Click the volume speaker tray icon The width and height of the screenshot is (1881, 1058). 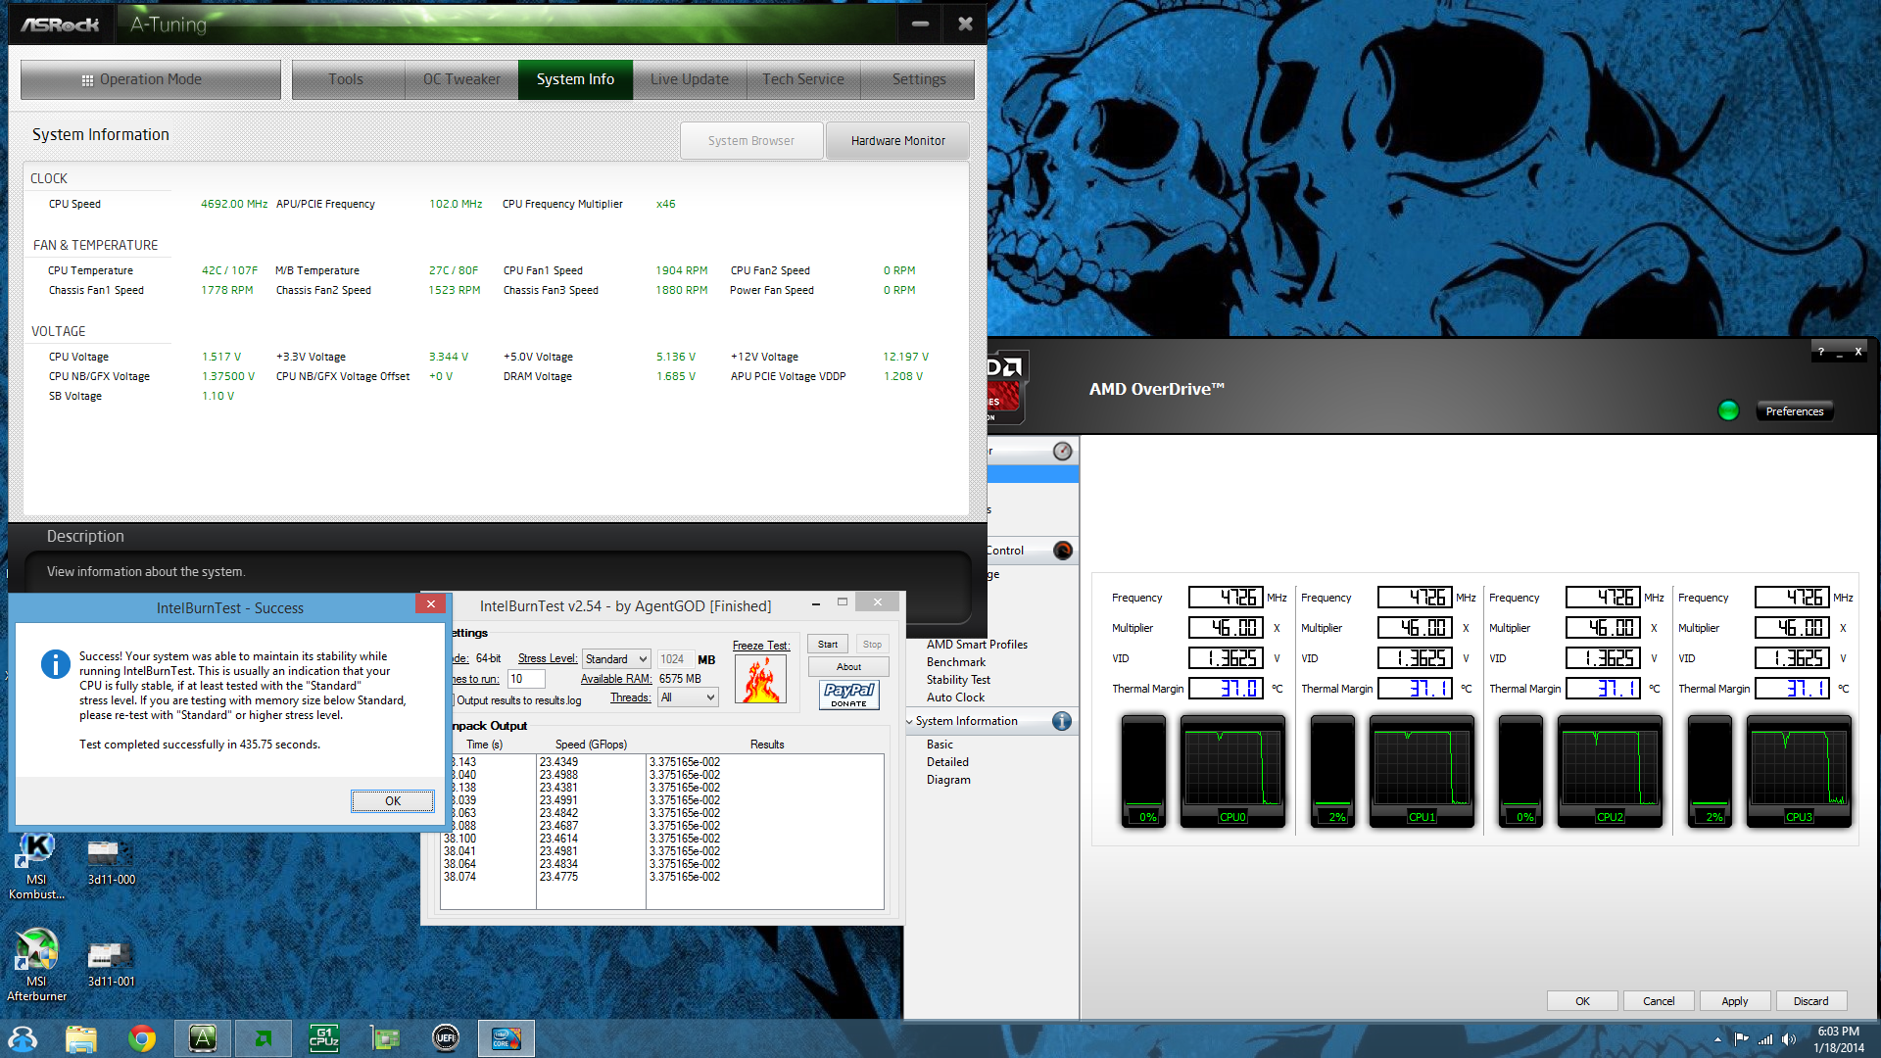[x=1789, y=1039]
